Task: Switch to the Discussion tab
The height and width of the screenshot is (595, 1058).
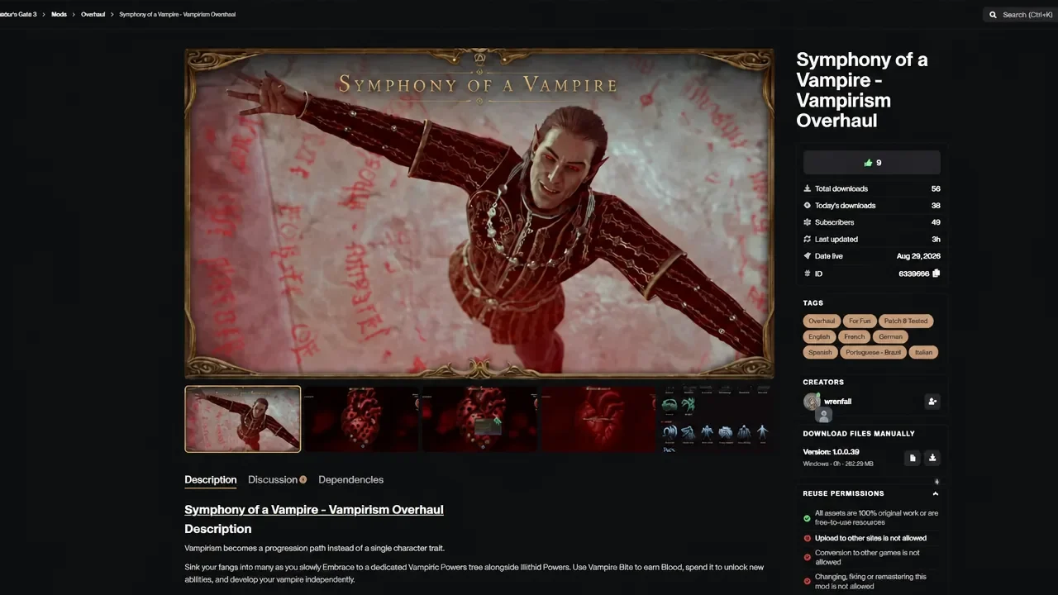Action: coord(273,479)
